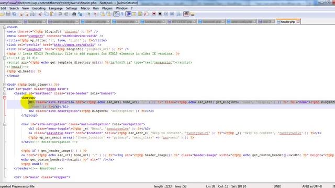Viewport: 335px width, 188px height.
Task: Click the 'Ln : 38' status entry
Action: pos(210,186)
